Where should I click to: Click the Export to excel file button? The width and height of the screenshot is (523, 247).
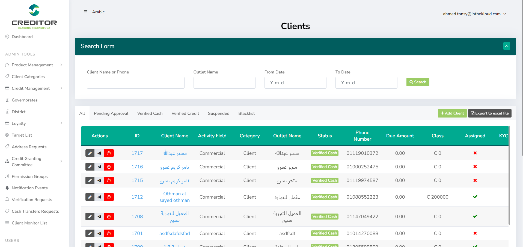pos(489,113)
